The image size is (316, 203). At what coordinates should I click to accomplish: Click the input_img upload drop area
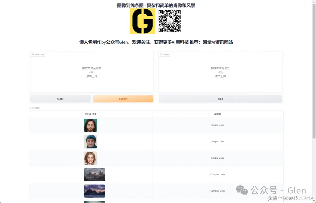click(x=92, y=72)
